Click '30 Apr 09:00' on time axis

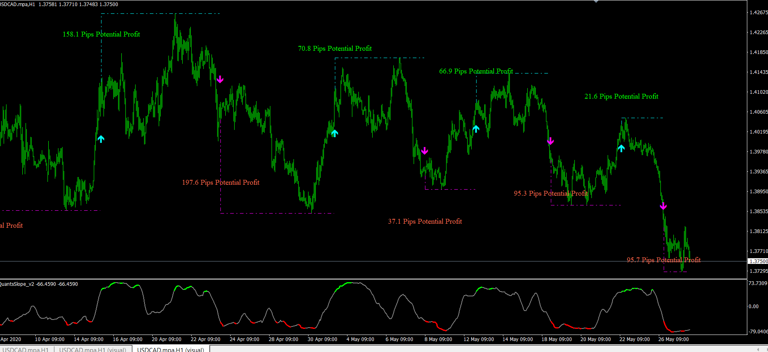click(x=322, y=339)
